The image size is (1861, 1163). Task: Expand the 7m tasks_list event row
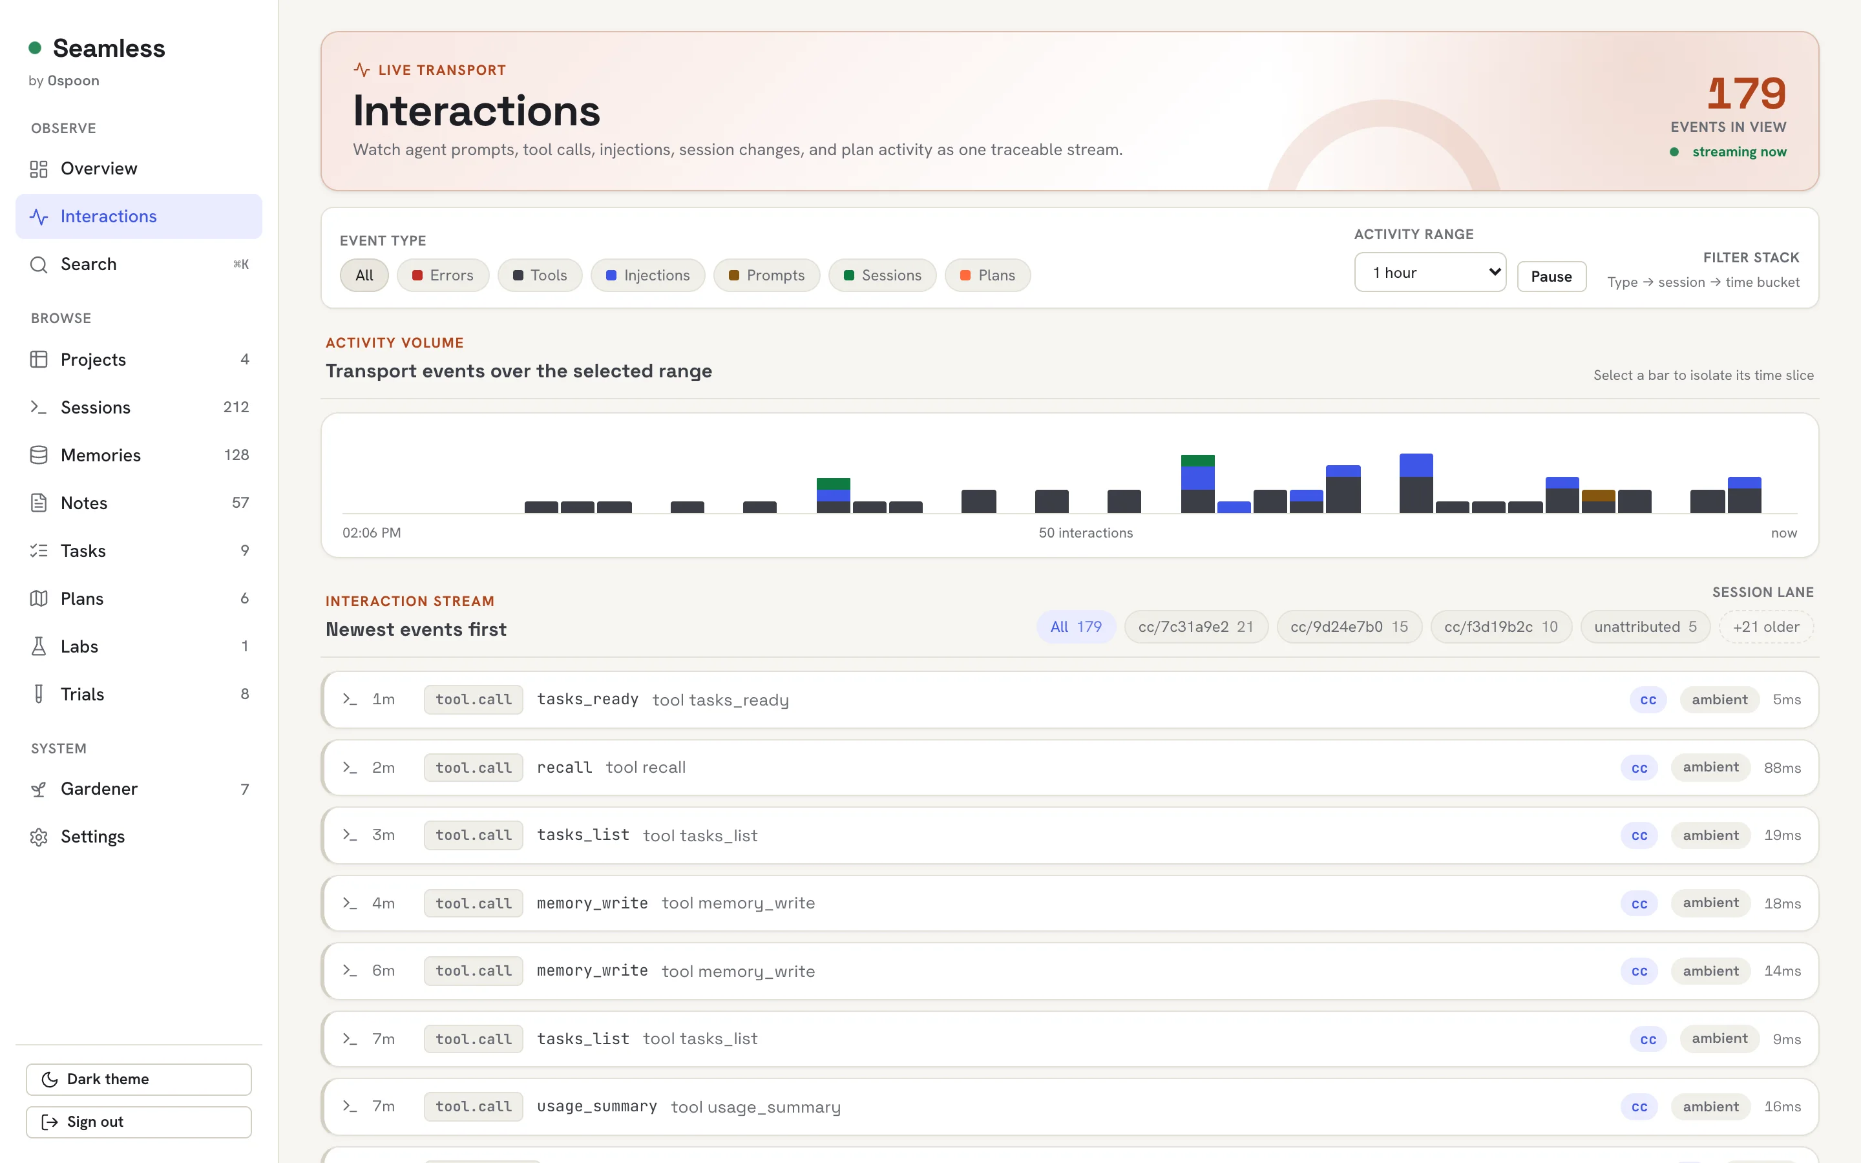(x=1069, y=1038)
